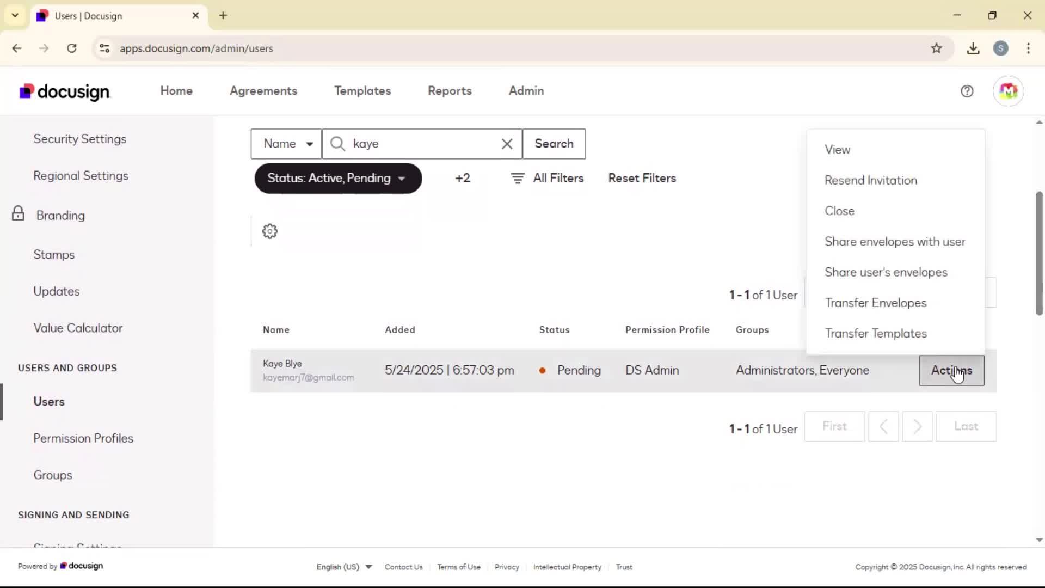Clear the search field with X icon
Image resolution: width=1045 pixels, height=588 pixels.
click(507, 144)
